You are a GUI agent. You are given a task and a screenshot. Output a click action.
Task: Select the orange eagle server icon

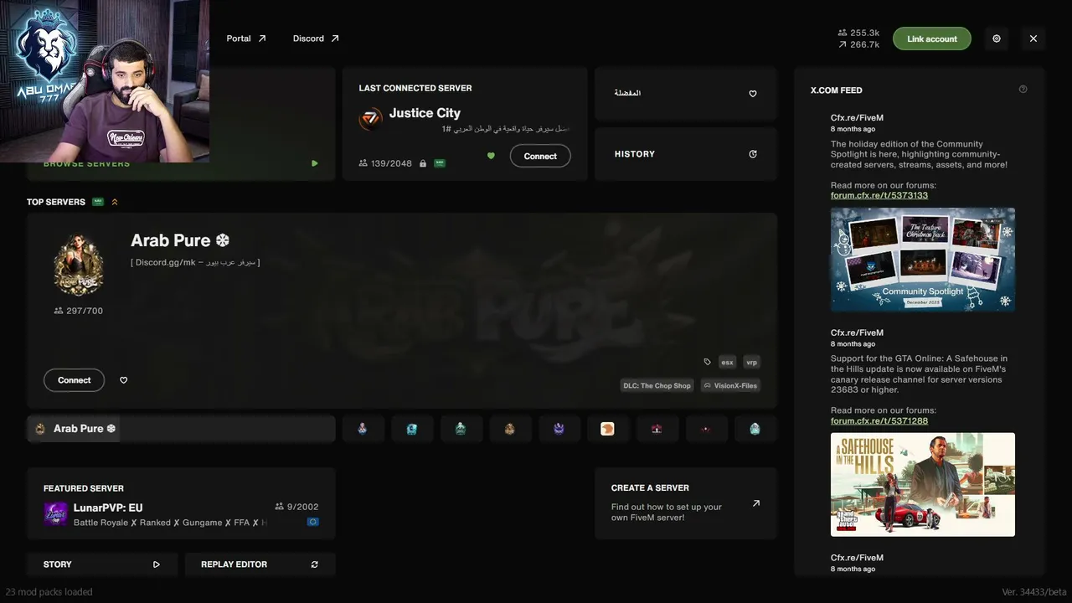click(607, 429)
